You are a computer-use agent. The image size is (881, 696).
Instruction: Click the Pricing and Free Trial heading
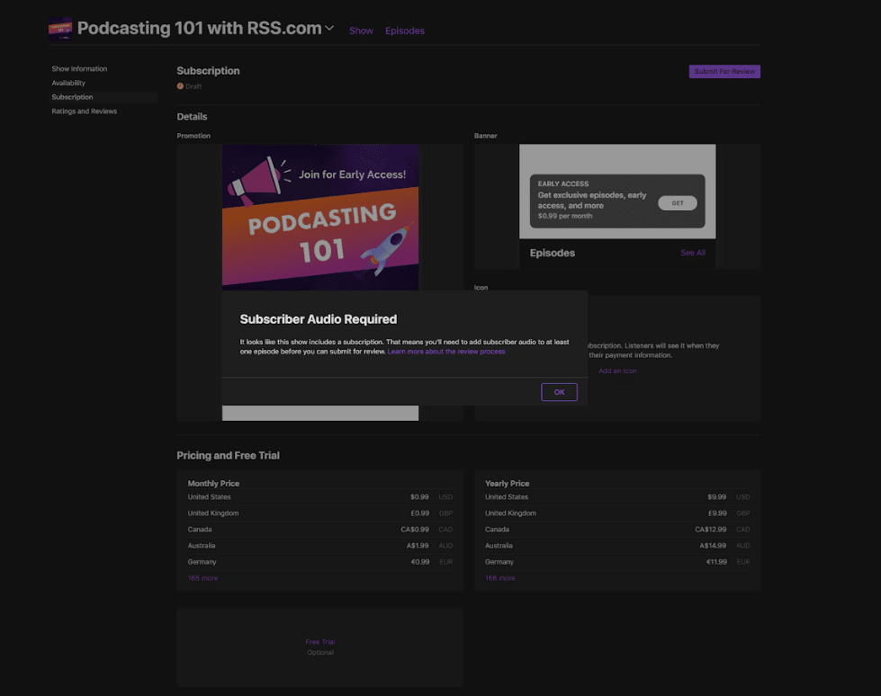[x=228, y=455]
